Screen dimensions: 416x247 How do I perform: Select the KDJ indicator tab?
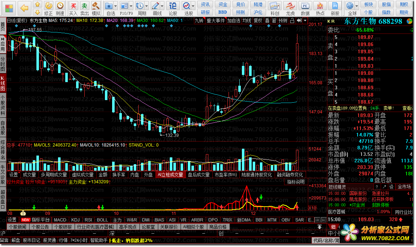tap(75, 220)
